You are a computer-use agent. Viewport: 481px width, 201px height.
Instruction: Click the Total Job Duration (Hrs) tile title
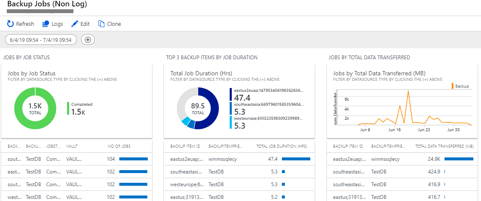pos(201,74)
